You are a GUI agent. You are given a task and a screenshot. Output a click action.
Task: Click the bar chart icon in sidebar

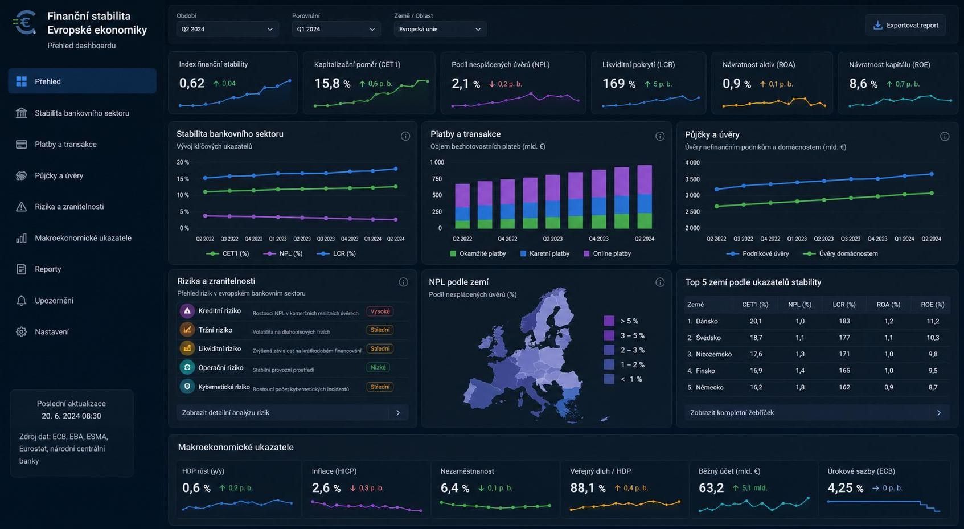(22, 238)
